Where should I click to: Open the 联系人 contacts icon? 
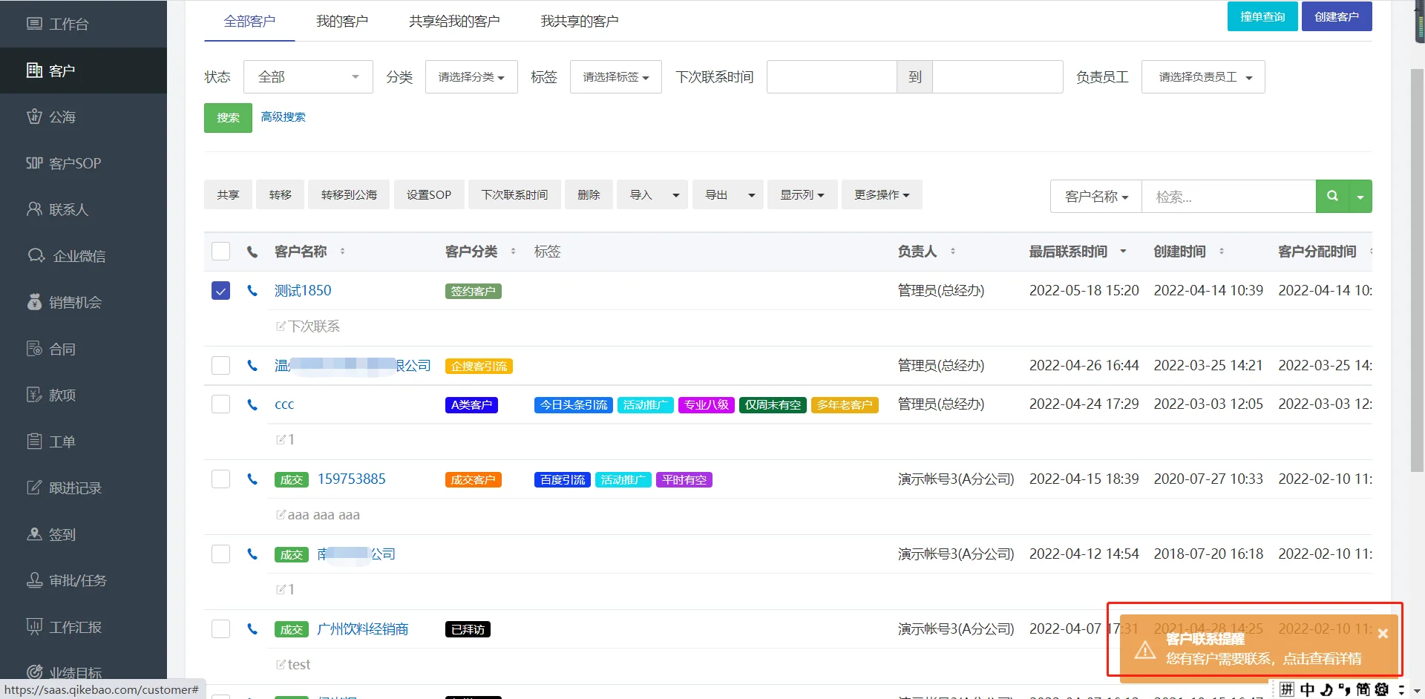click(34, 209)
